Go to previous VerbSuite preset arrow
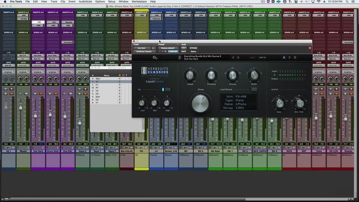The image size is (359, 202). pos(233,57)
